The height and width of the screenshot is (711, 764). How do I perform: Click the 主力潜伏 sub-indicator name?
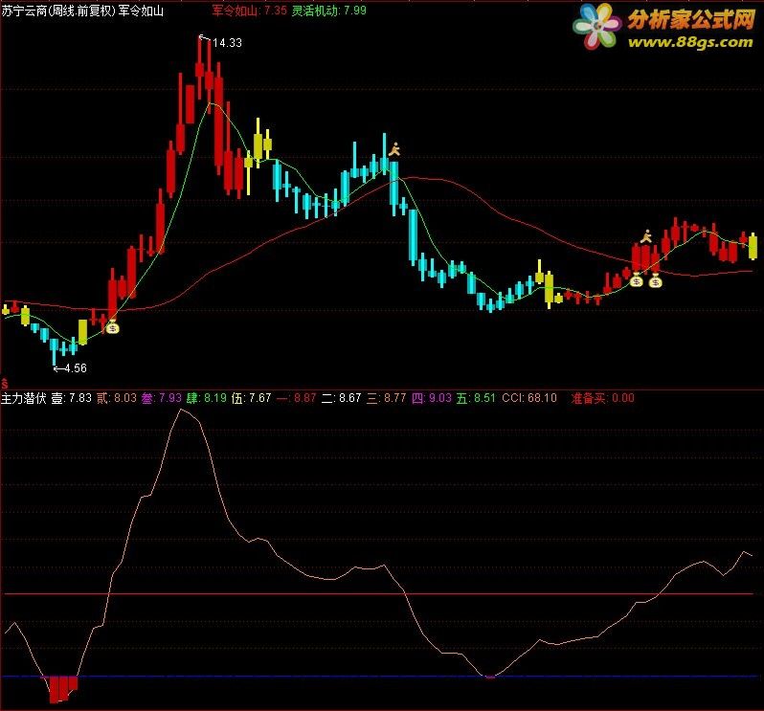pos(23,398)
